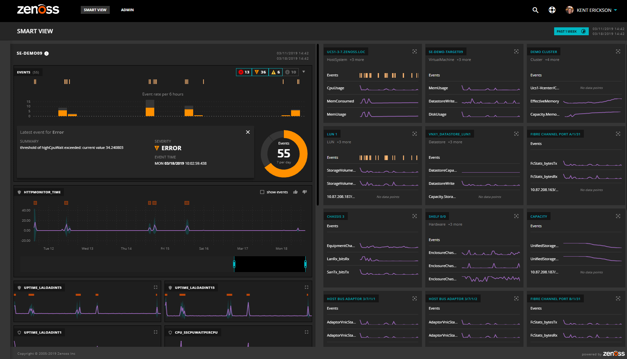This screenshot has height=359, width=627.
Task: Expand Datastore +3 more tags
Action: coord(455,142)
